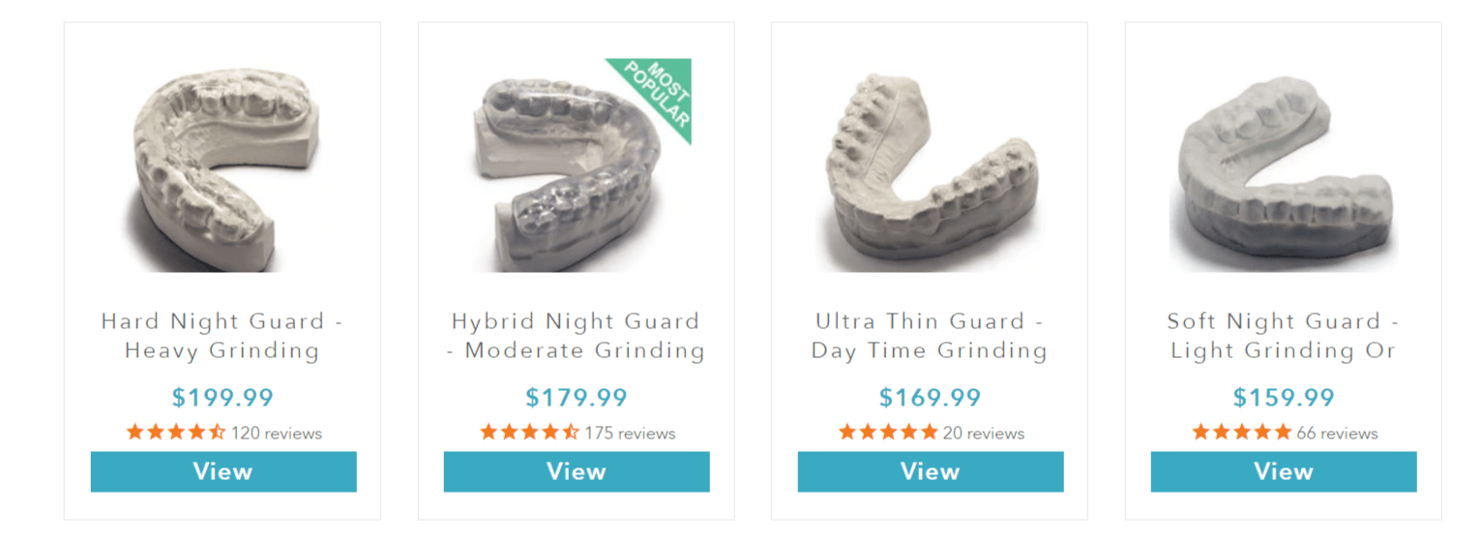Screen dimensions: 1482x542
Task: Click the $159.99 price of Soft Night Guard
Action: coord(1284,397)
